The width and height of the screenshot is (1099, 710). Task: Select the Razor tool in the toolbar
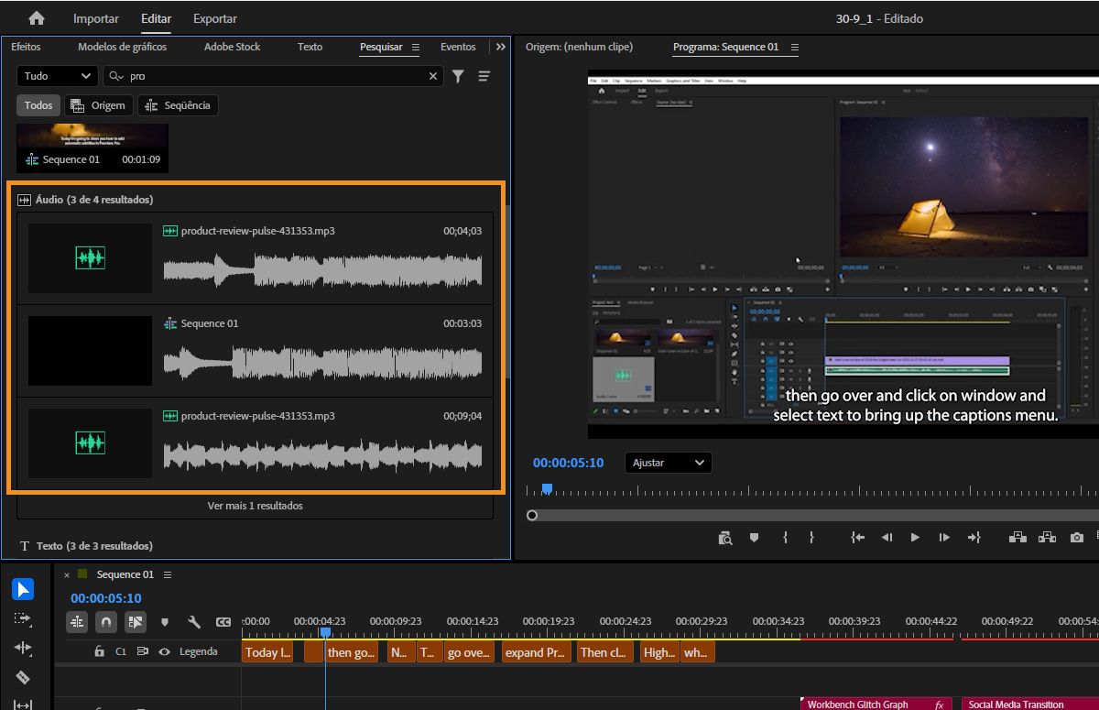23,678
